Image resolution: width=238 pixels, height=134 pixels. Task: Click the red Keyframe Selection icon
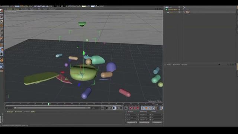138,108
